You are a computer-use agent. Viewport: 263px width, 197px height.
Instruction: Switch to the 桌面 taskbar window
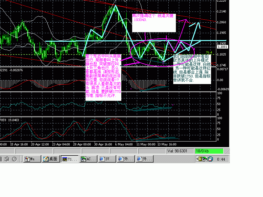(x=51, y=159)
